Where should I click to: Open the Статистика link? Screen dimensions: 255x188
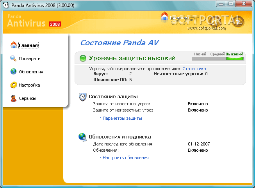point(194,69)
